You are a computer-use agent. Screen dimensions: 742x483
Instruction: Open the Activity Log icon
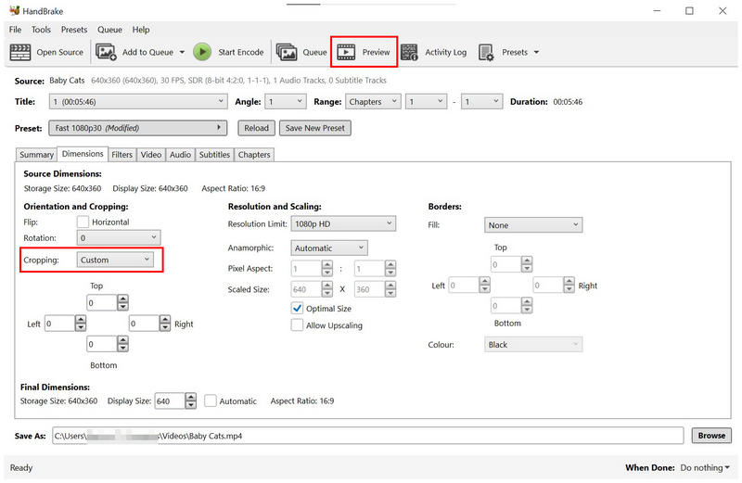pos(409,52)
